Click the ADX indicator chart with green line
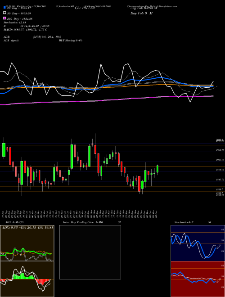The width and height of the screenshot is (225, 297). point(27,243)
